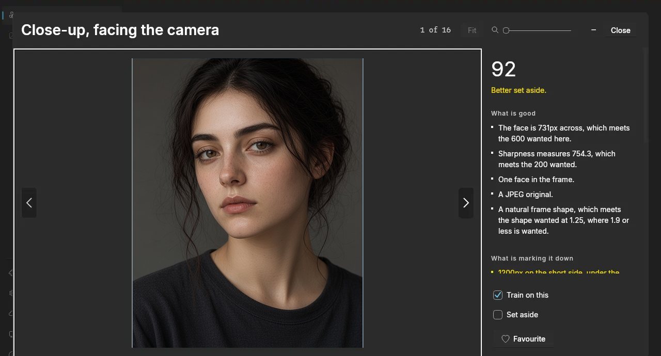Click the magnifier zoom icon
661x356 pixels.
tap(495, 30)
